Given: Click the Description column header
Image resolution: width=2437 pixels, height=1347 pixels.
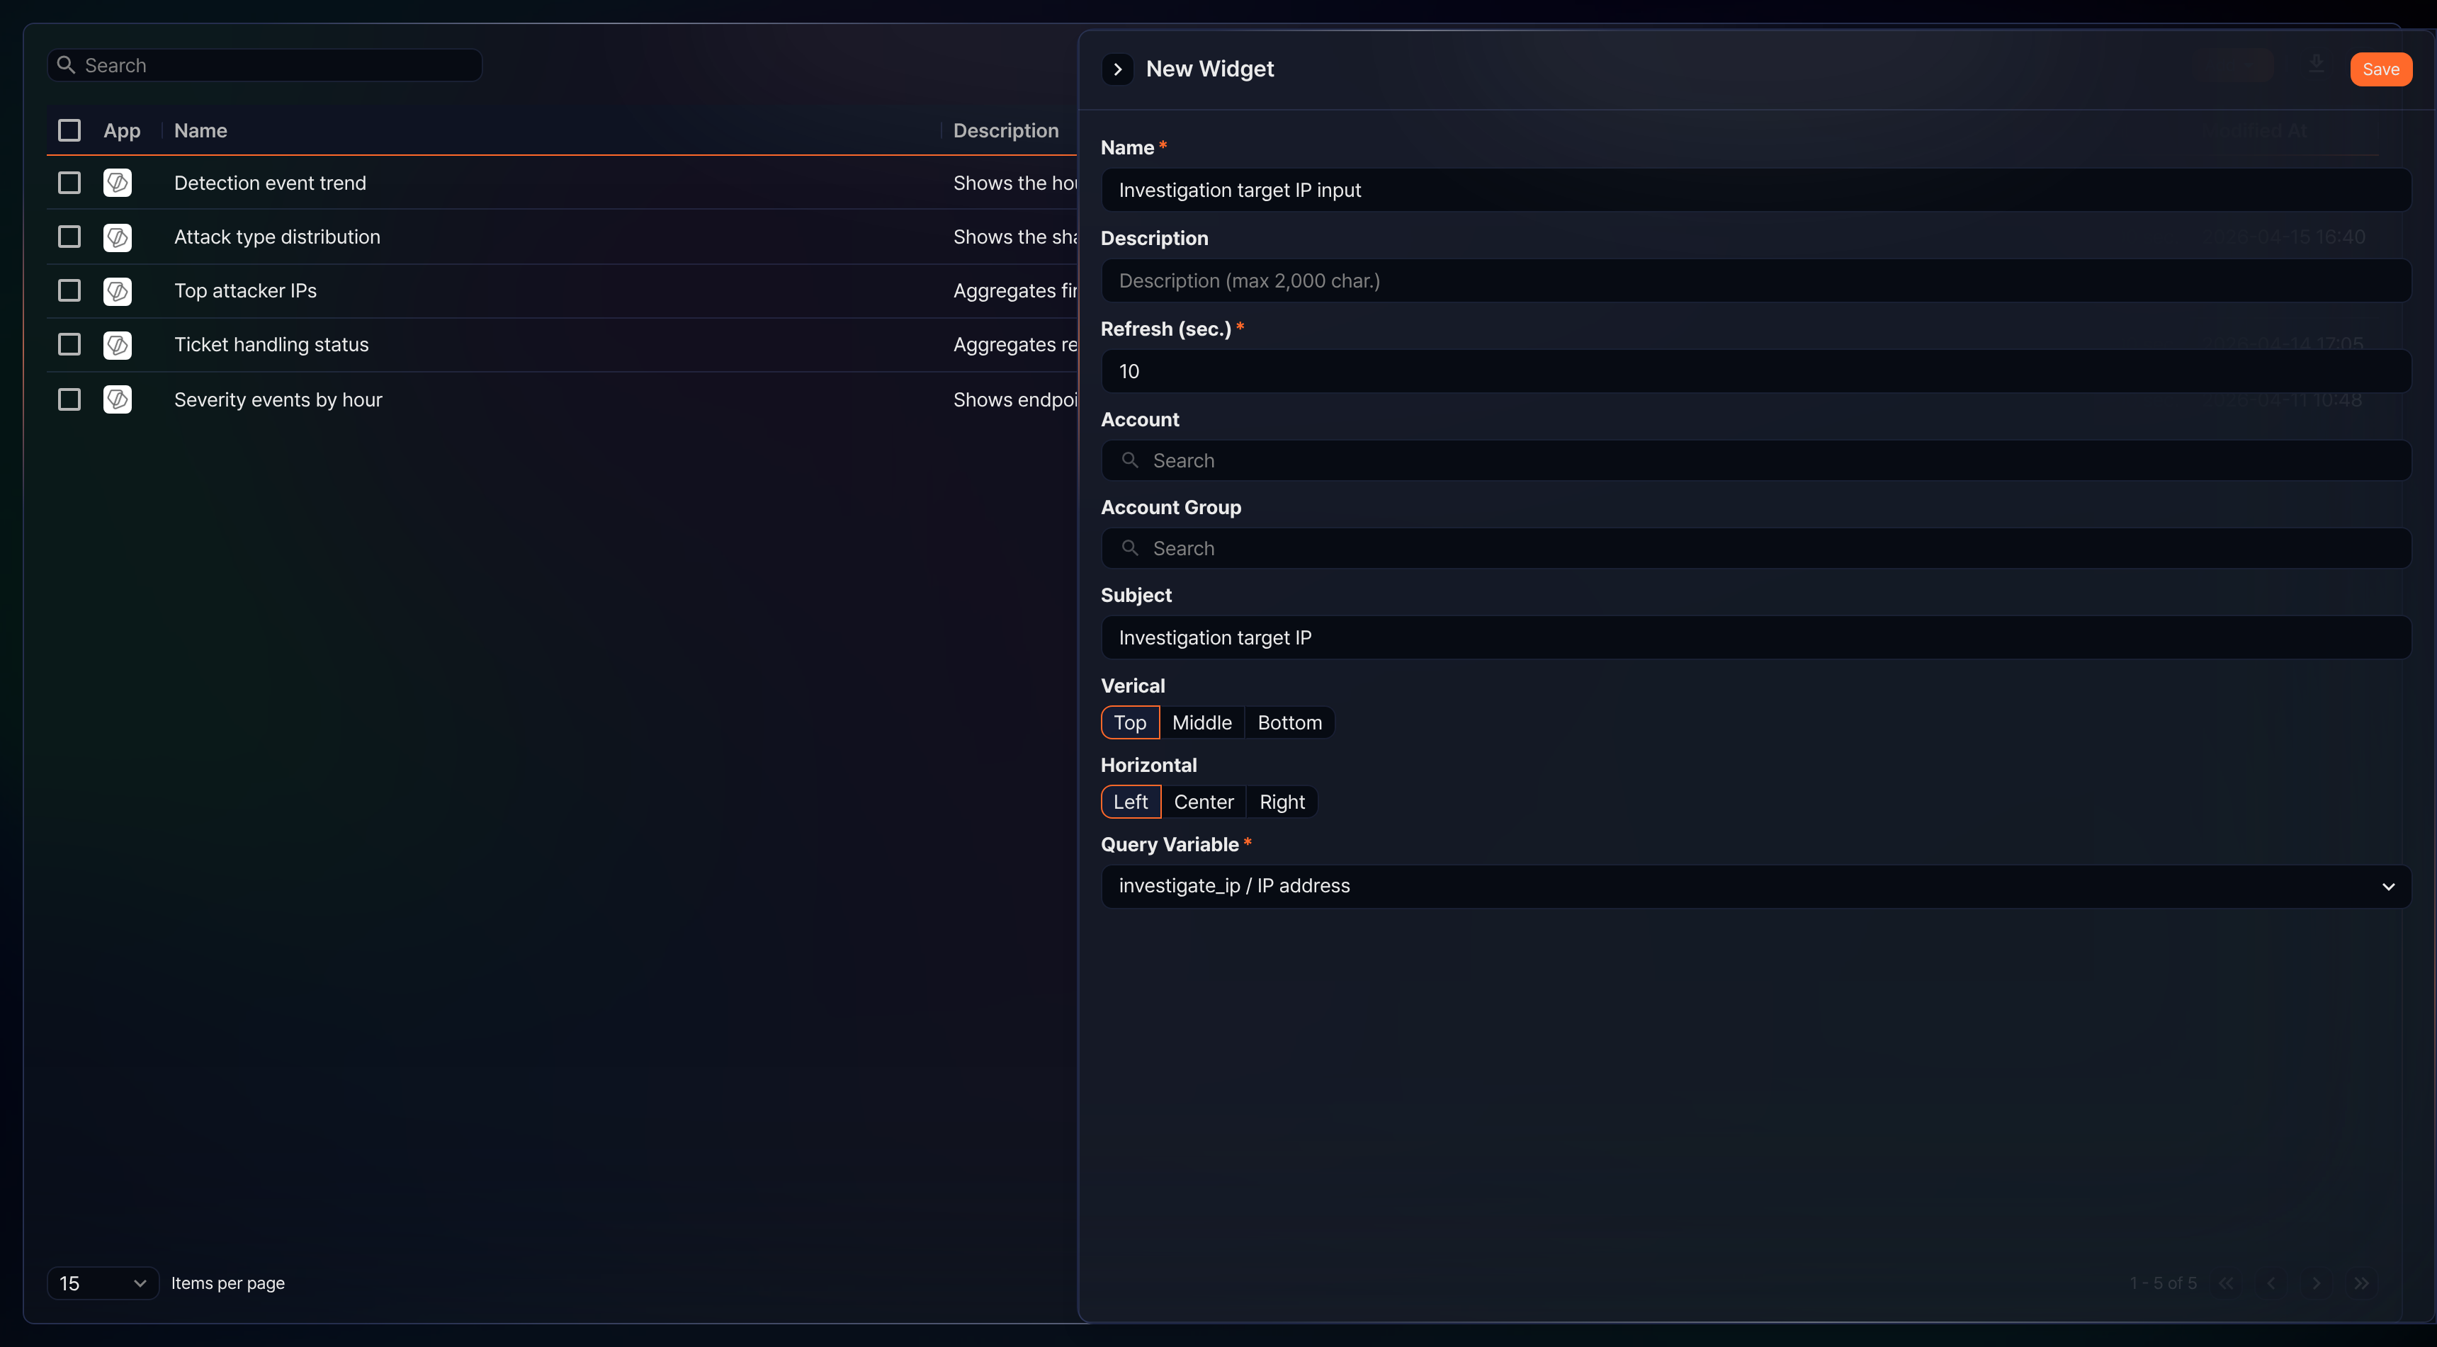Looking at the screenshot, I should [x=1006, y=130].
